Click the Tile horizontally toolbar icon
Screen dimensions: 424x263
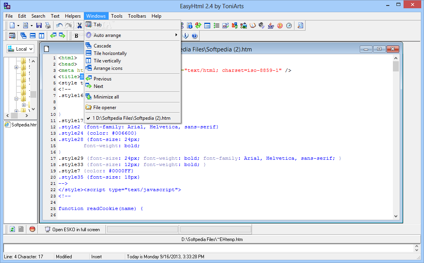[33, 36]
